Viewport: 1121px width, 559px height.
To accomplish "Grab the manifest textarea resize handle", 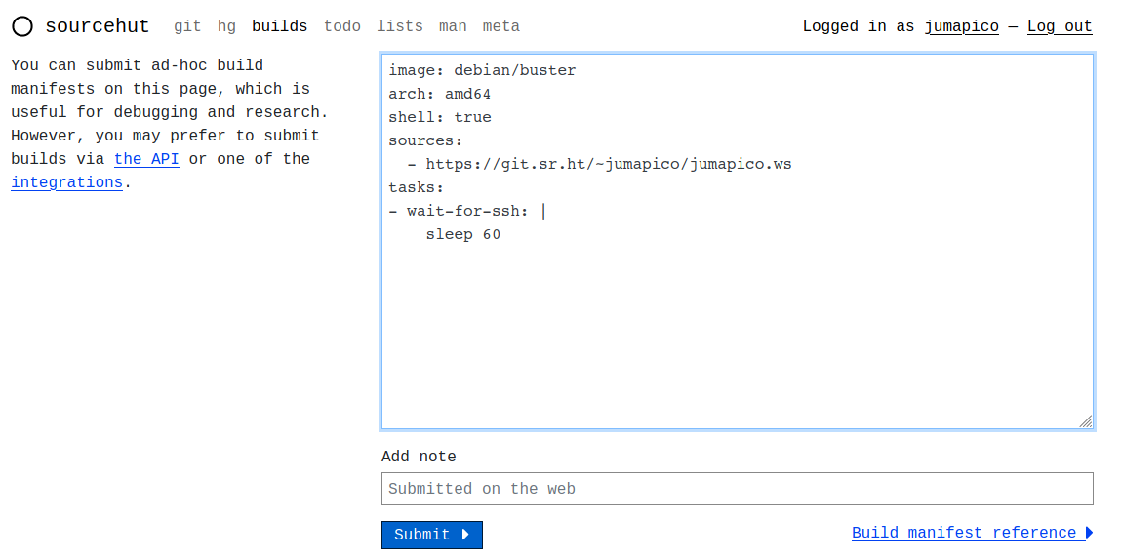I will (x=1086, y=421).
